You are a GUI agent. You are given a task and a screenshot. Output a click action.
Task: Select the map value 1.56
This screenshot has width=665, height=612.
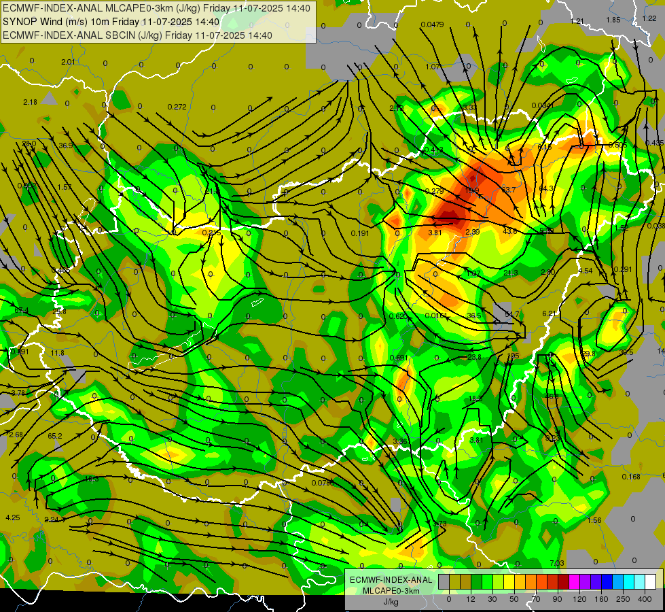pos(594,520)
